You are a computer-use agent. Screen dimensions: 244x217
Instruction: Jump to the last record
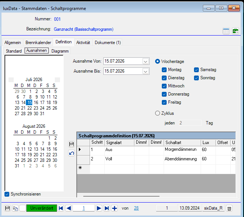pos(107,208)
